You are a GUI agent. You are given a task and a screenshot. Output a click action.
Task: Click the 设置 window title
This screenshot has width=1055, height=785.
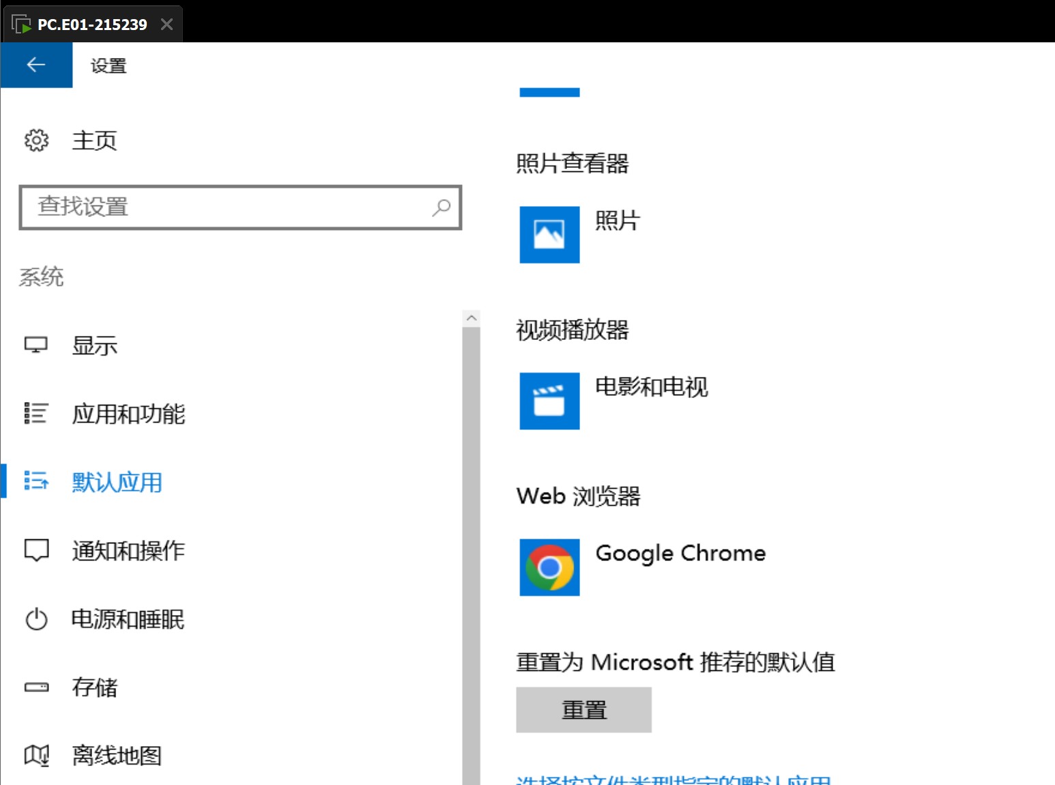(x=109, y=66)
